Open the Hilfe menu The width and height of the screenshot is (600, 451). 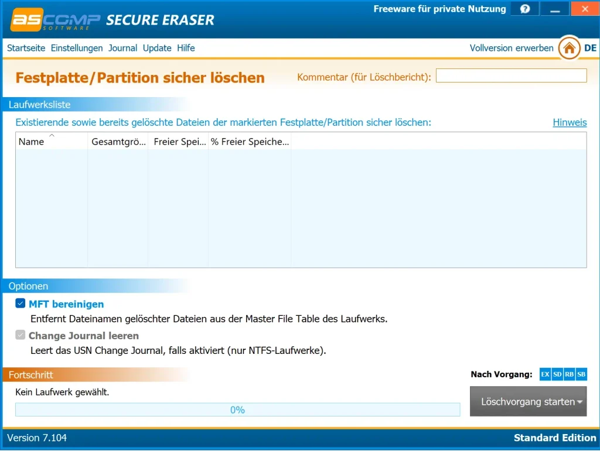(x=186, y=48)
